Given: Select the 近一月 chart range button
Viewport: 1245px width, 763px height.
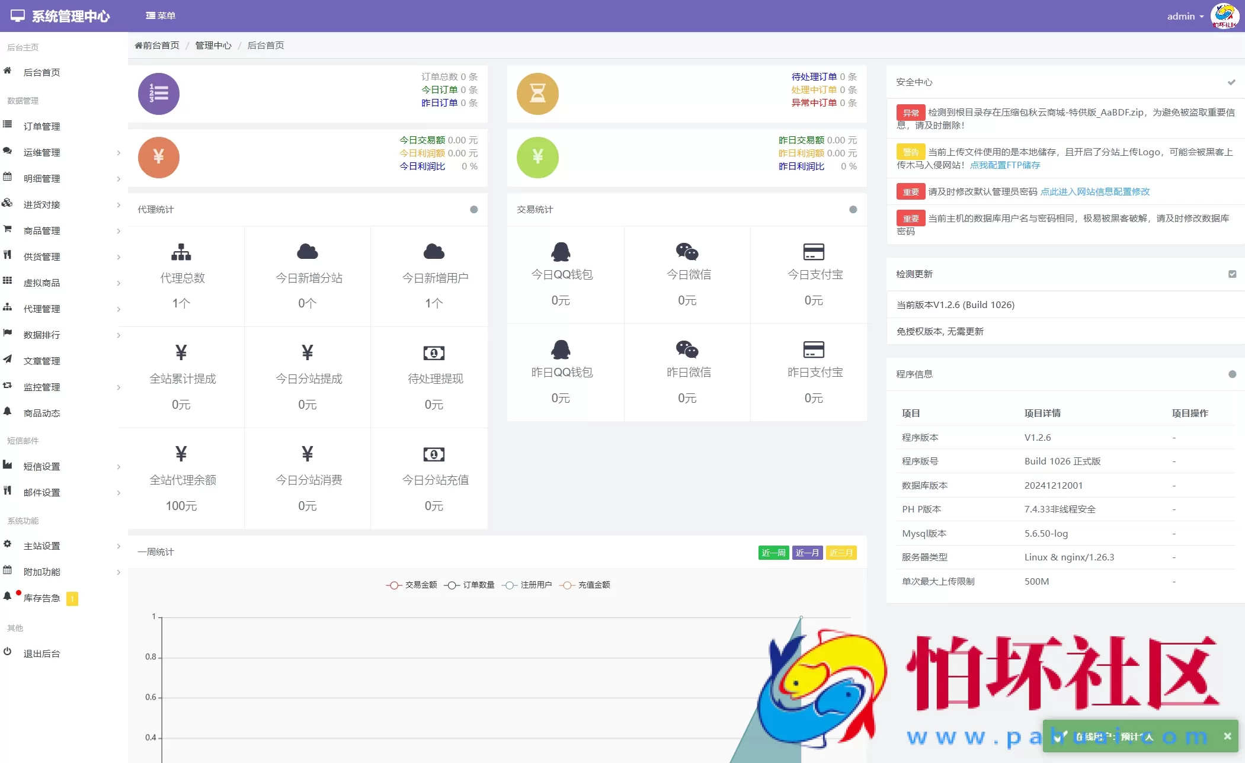Looking at the screenshot, I should pyautogui.click(x=807, y=553).
